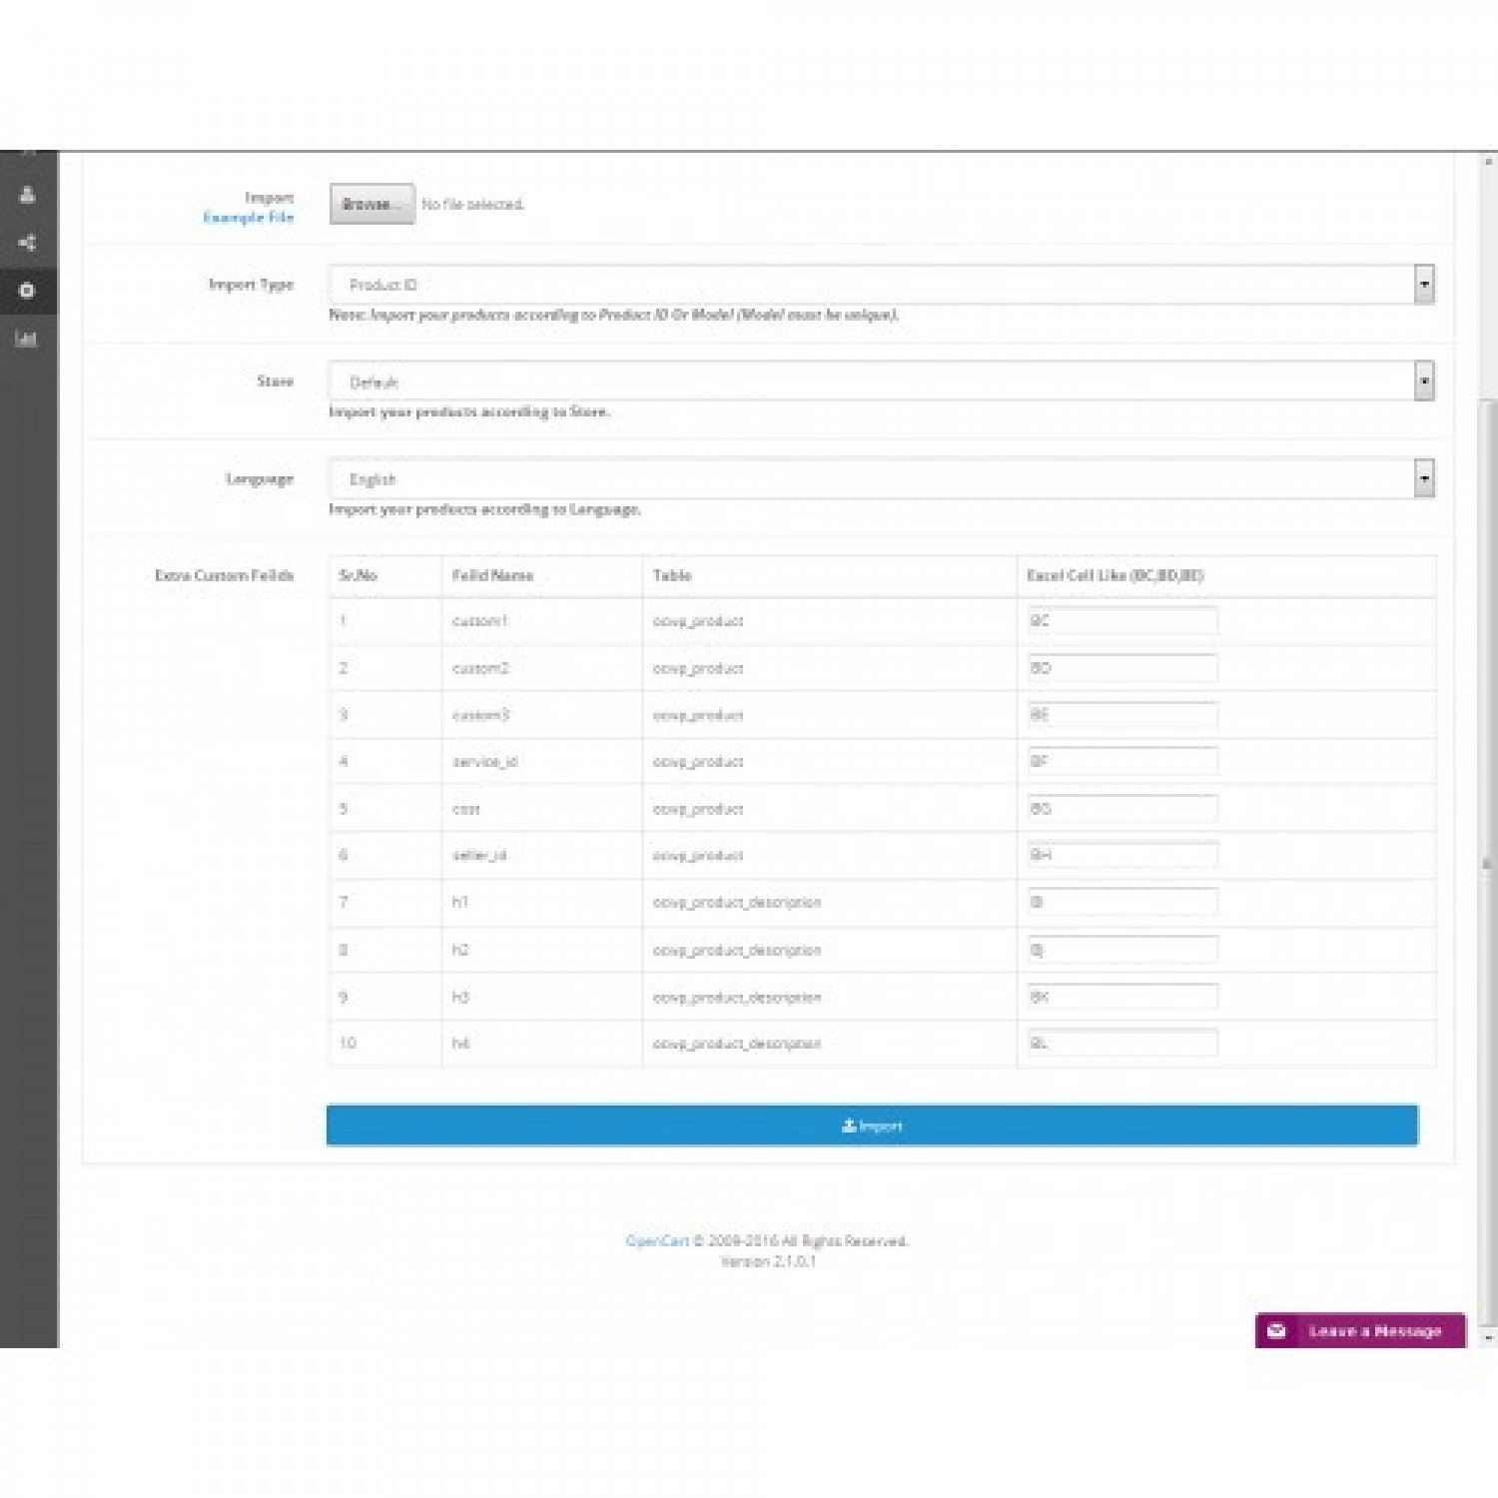Open the Language dropdown showing English
Viewport: 1498px width, 1498px height.
pos(881,479)
